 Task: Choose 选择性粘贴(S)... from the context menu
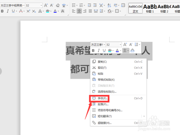[118, 92]
